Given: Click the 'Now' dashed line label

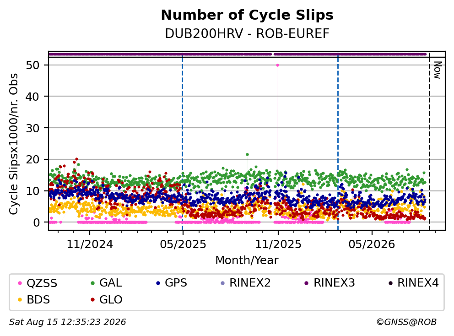Looking at the screenshot, I should tap(437, 70).
